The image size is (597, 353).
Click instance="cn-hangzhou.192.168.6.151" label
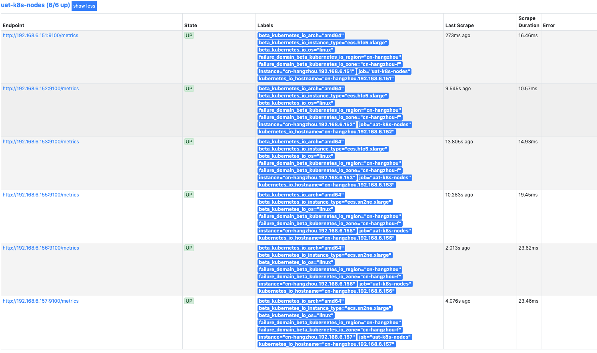[307, 71]
